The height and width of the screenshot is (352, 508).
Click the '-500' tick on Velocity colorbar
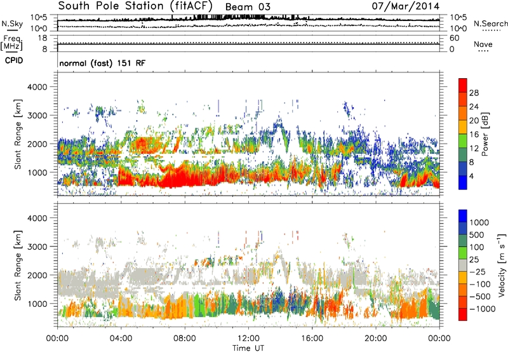[479, 296]
